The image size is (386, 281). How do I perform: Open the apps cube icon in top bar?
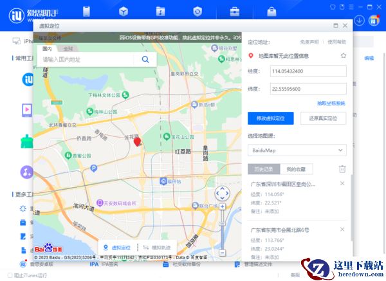coord(124,12)
